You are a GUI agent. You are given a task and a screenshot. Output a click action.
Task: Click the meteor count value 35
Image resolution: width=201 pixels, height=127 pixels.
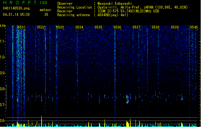(x=46, y=15)
